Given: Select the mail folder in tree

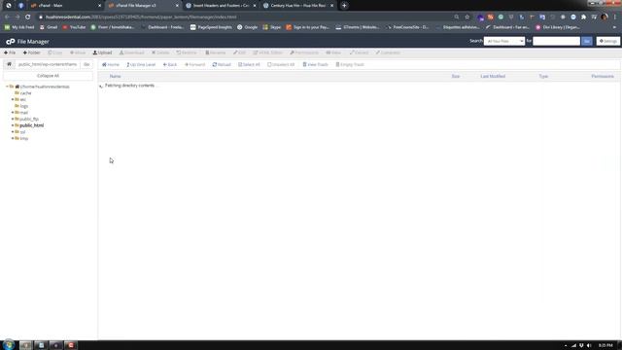Looking at the screenshot, I should point(23,113).
